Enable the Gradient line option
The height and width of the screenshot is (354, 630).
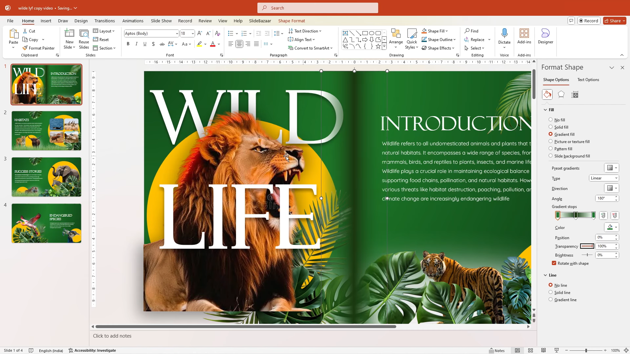550,299
